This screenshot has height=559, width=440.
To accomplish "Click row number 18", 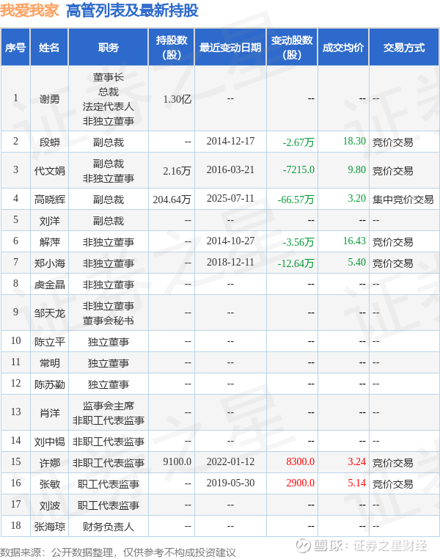I will coord(15,526).
